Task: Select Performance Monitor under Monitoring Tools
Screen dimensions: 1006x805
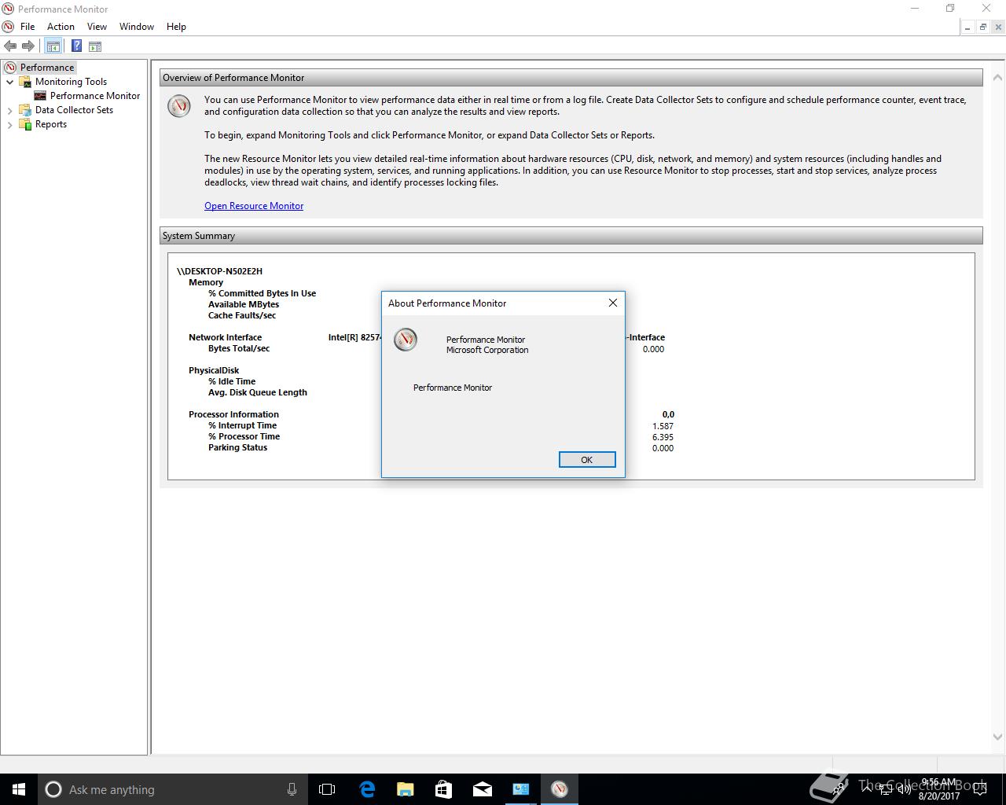Action: click(95, 96)
